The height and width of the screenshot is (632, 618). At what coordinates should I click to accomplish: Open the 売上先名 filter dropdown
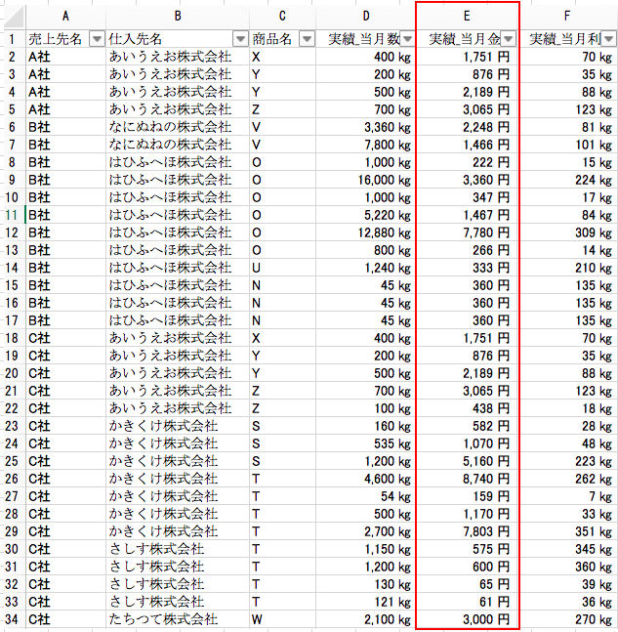point(97,39)
